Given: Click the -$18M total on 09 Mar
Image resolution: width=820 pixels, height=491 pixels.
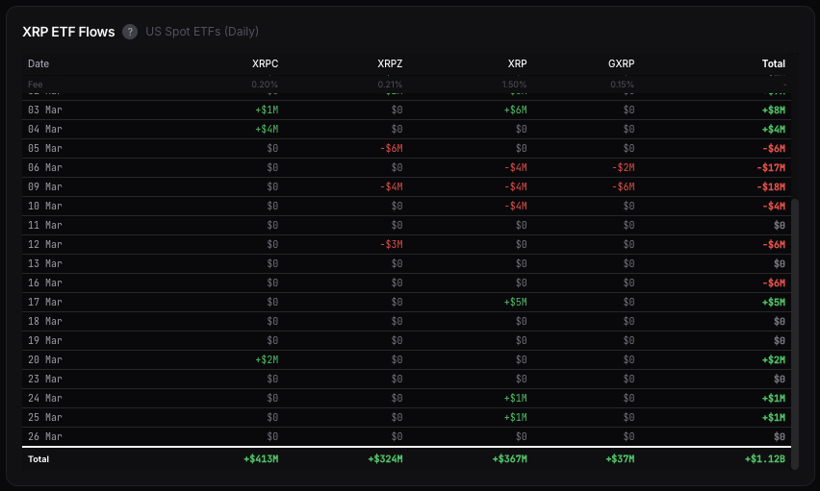Looking at the screenshot, I should 771,187.
